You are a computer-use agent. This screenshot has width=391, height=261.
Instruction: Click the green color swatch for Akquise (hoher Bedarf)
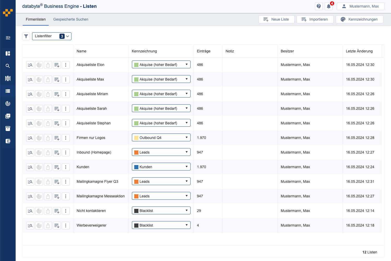point(136,64)
